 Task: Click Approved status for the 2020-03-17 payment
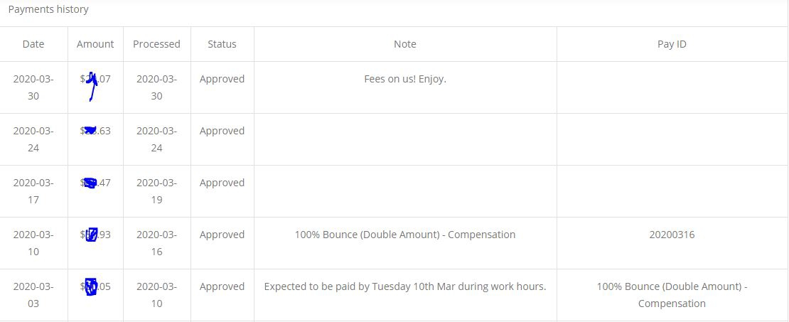click(x=222, y=183)
